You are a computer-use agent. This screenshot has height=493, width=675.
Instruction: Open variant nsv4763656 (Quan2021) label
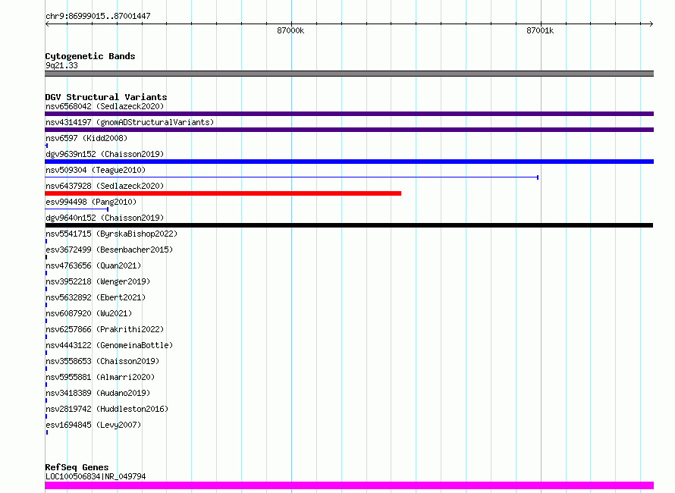pyautogui.click(x=93, y=265)
